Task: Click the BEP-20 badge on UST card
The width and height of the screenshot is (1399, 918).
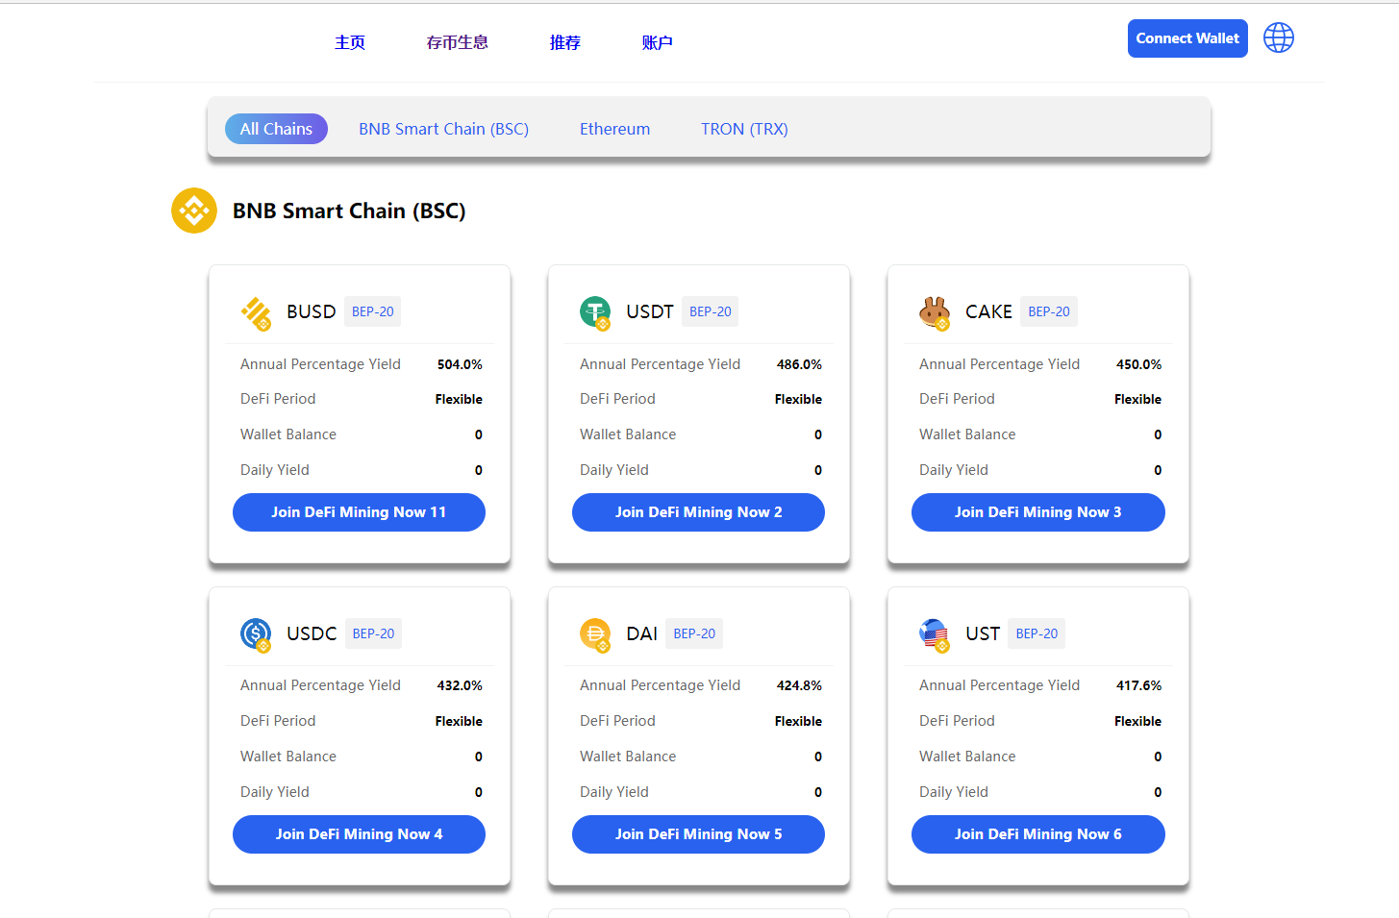Action: click(x=1037, y=633)
